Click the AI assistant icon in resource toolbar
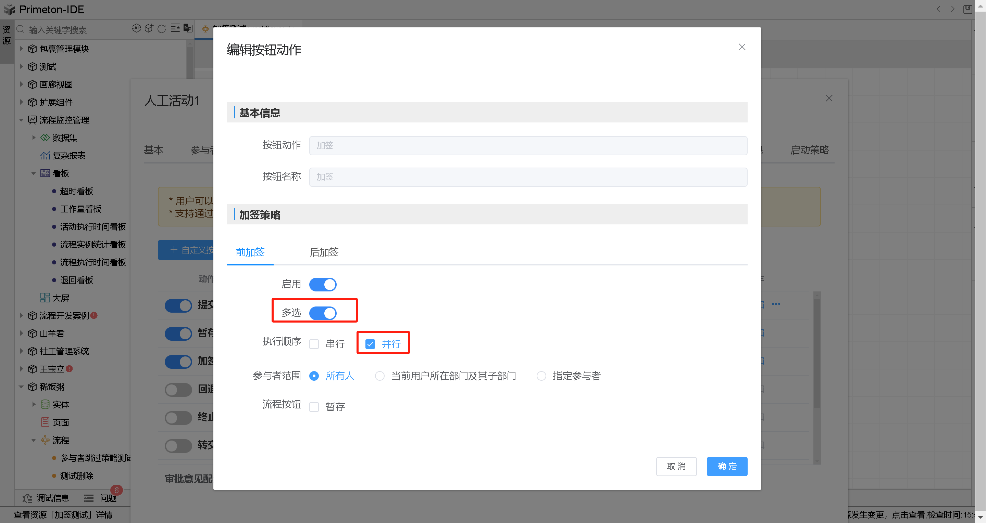The height and width of the screenshot is (523, 986). click(x=136, y=28)
